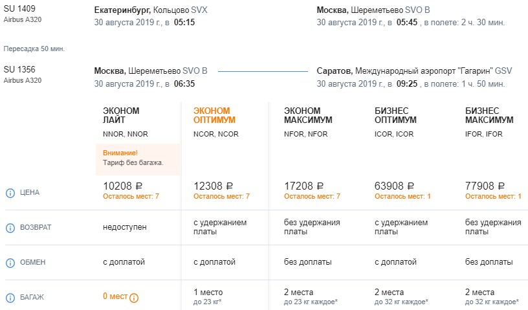528x310 pixels.
Task: Select the ЭКОНОМ ОПТИМУМ fare header
Action: pyautogui.click(x=214, y=115)
